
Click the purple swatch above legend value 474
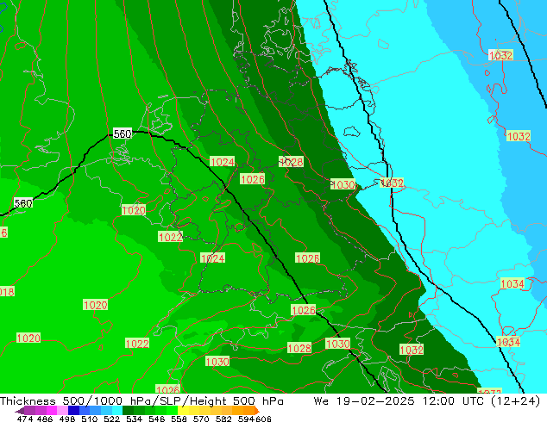pyautogui.click(x=29, y=411)
